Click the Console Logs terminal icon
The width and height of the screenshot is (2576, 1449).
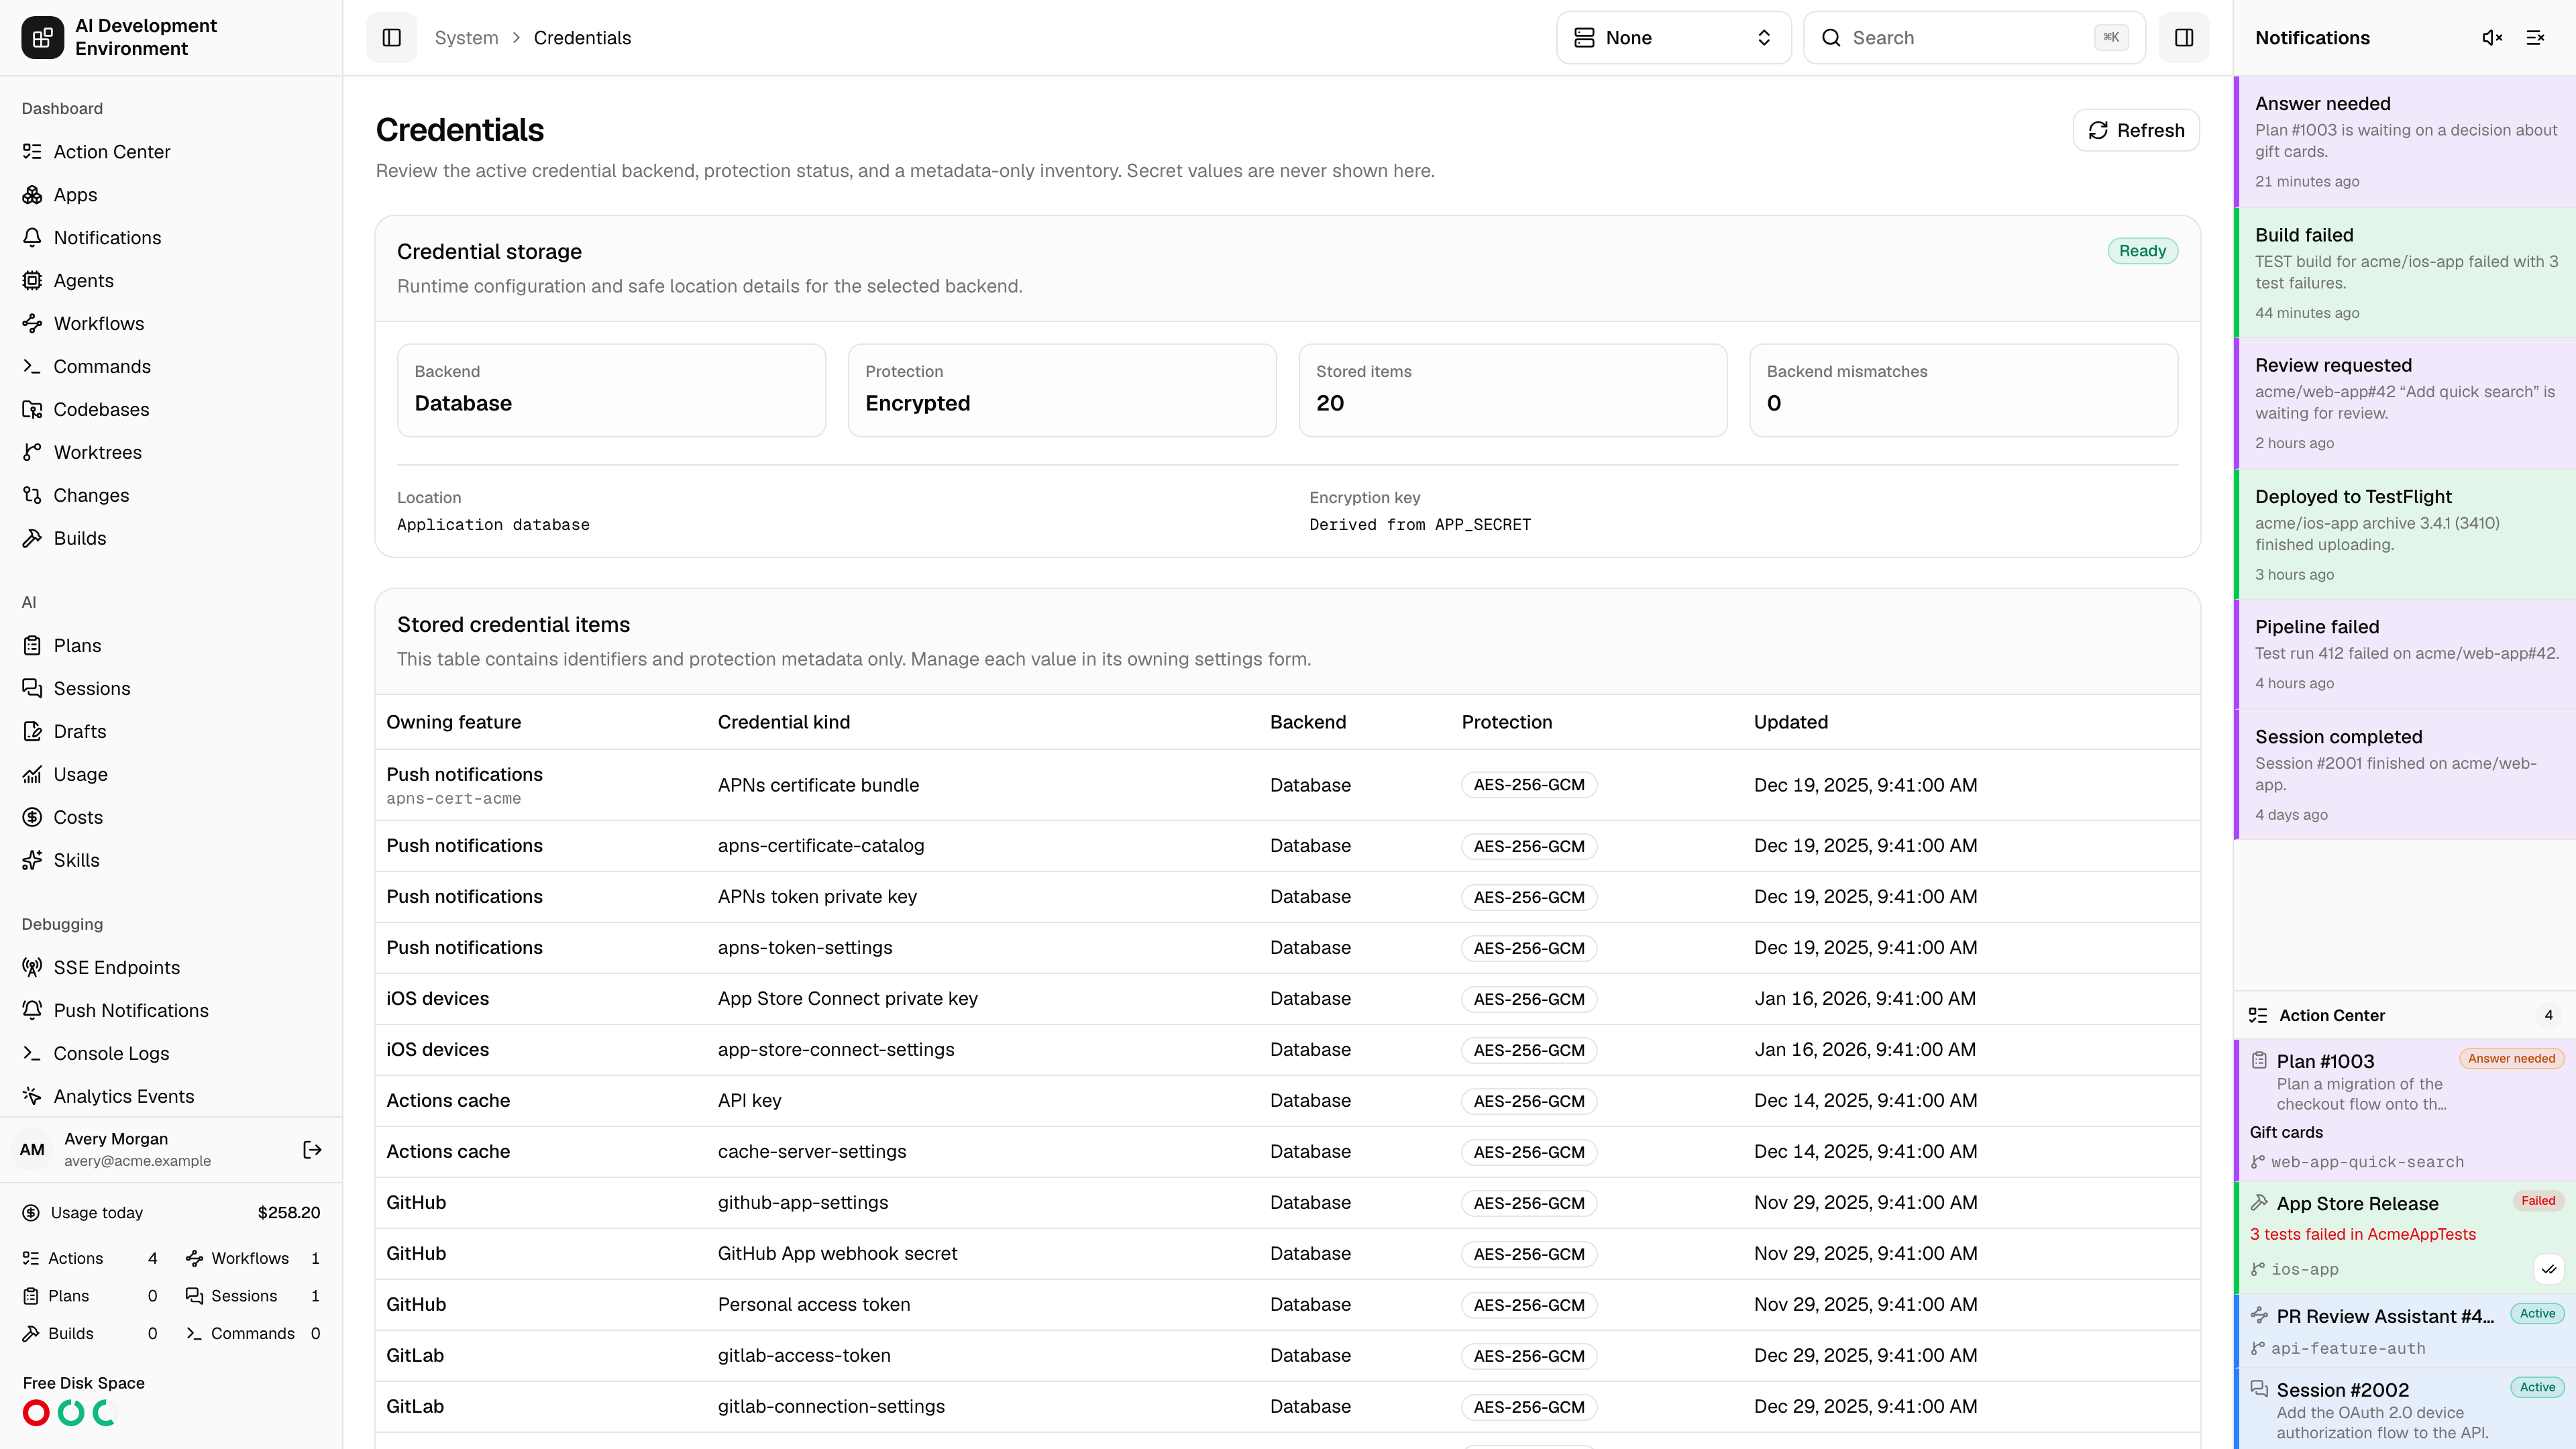32,1053
